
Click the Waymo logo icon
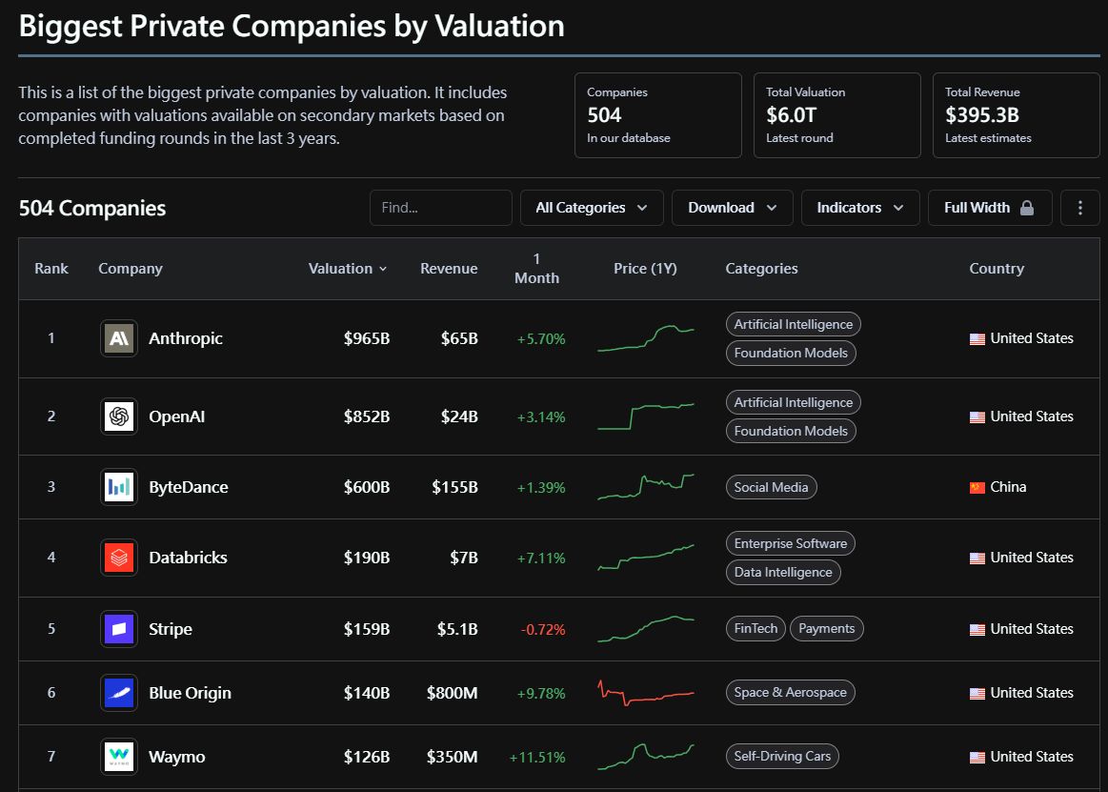119,757
